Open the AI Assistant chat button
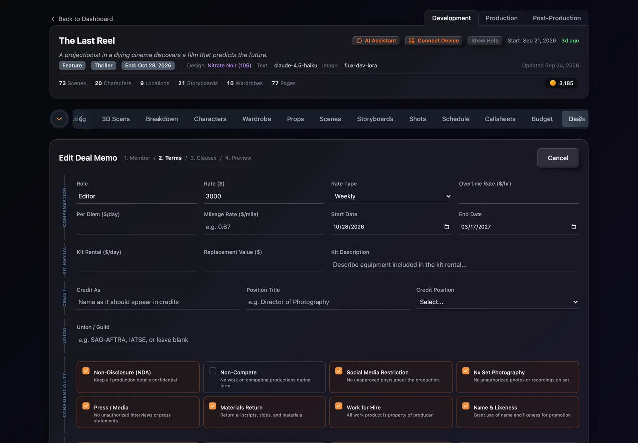The image size is (638, 443). point(376,41)
